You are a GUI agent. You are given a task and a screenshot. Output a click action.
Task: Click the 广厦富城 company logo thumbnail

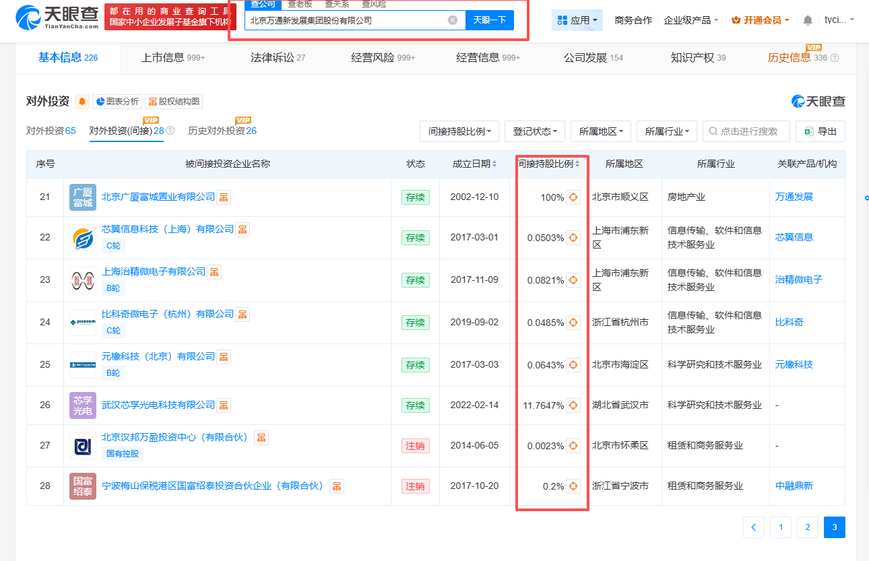coord(83,197)
